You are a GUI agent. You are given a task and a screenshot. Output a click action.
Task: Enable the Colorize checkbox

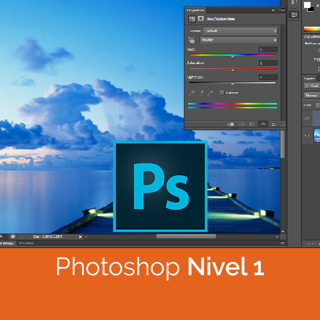pyautogui.click(x=222, y=93)
